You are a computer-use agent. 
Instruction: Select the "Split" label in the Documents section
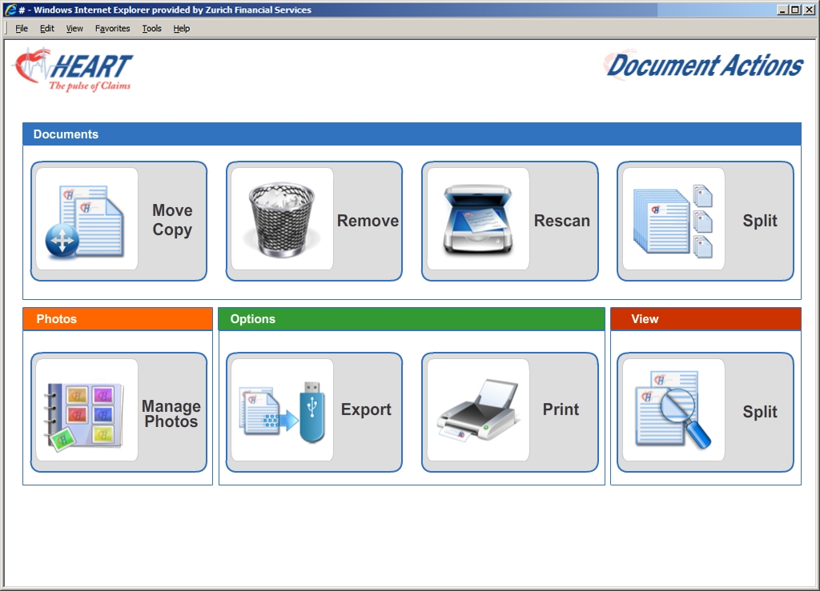[x=760, y=221]
